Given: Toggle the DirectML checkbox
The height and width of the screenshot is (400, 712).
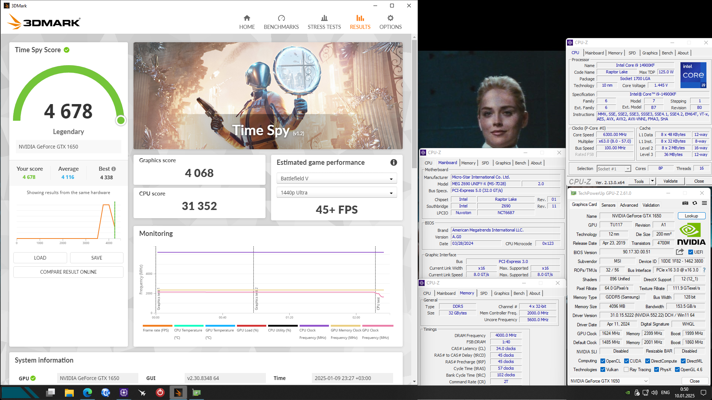Looking at the screenshot, I should tap(683, 361).
